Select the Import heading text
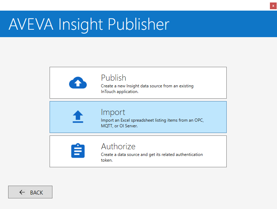This screenshot has width=277, height=209. pos(113,112)
